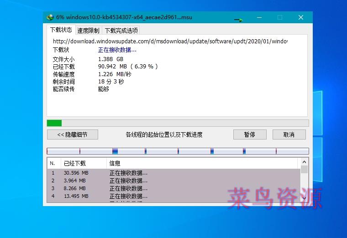Select thread row with 30.596 MB
Screen dimensions: 347x238
pos(173,173)
